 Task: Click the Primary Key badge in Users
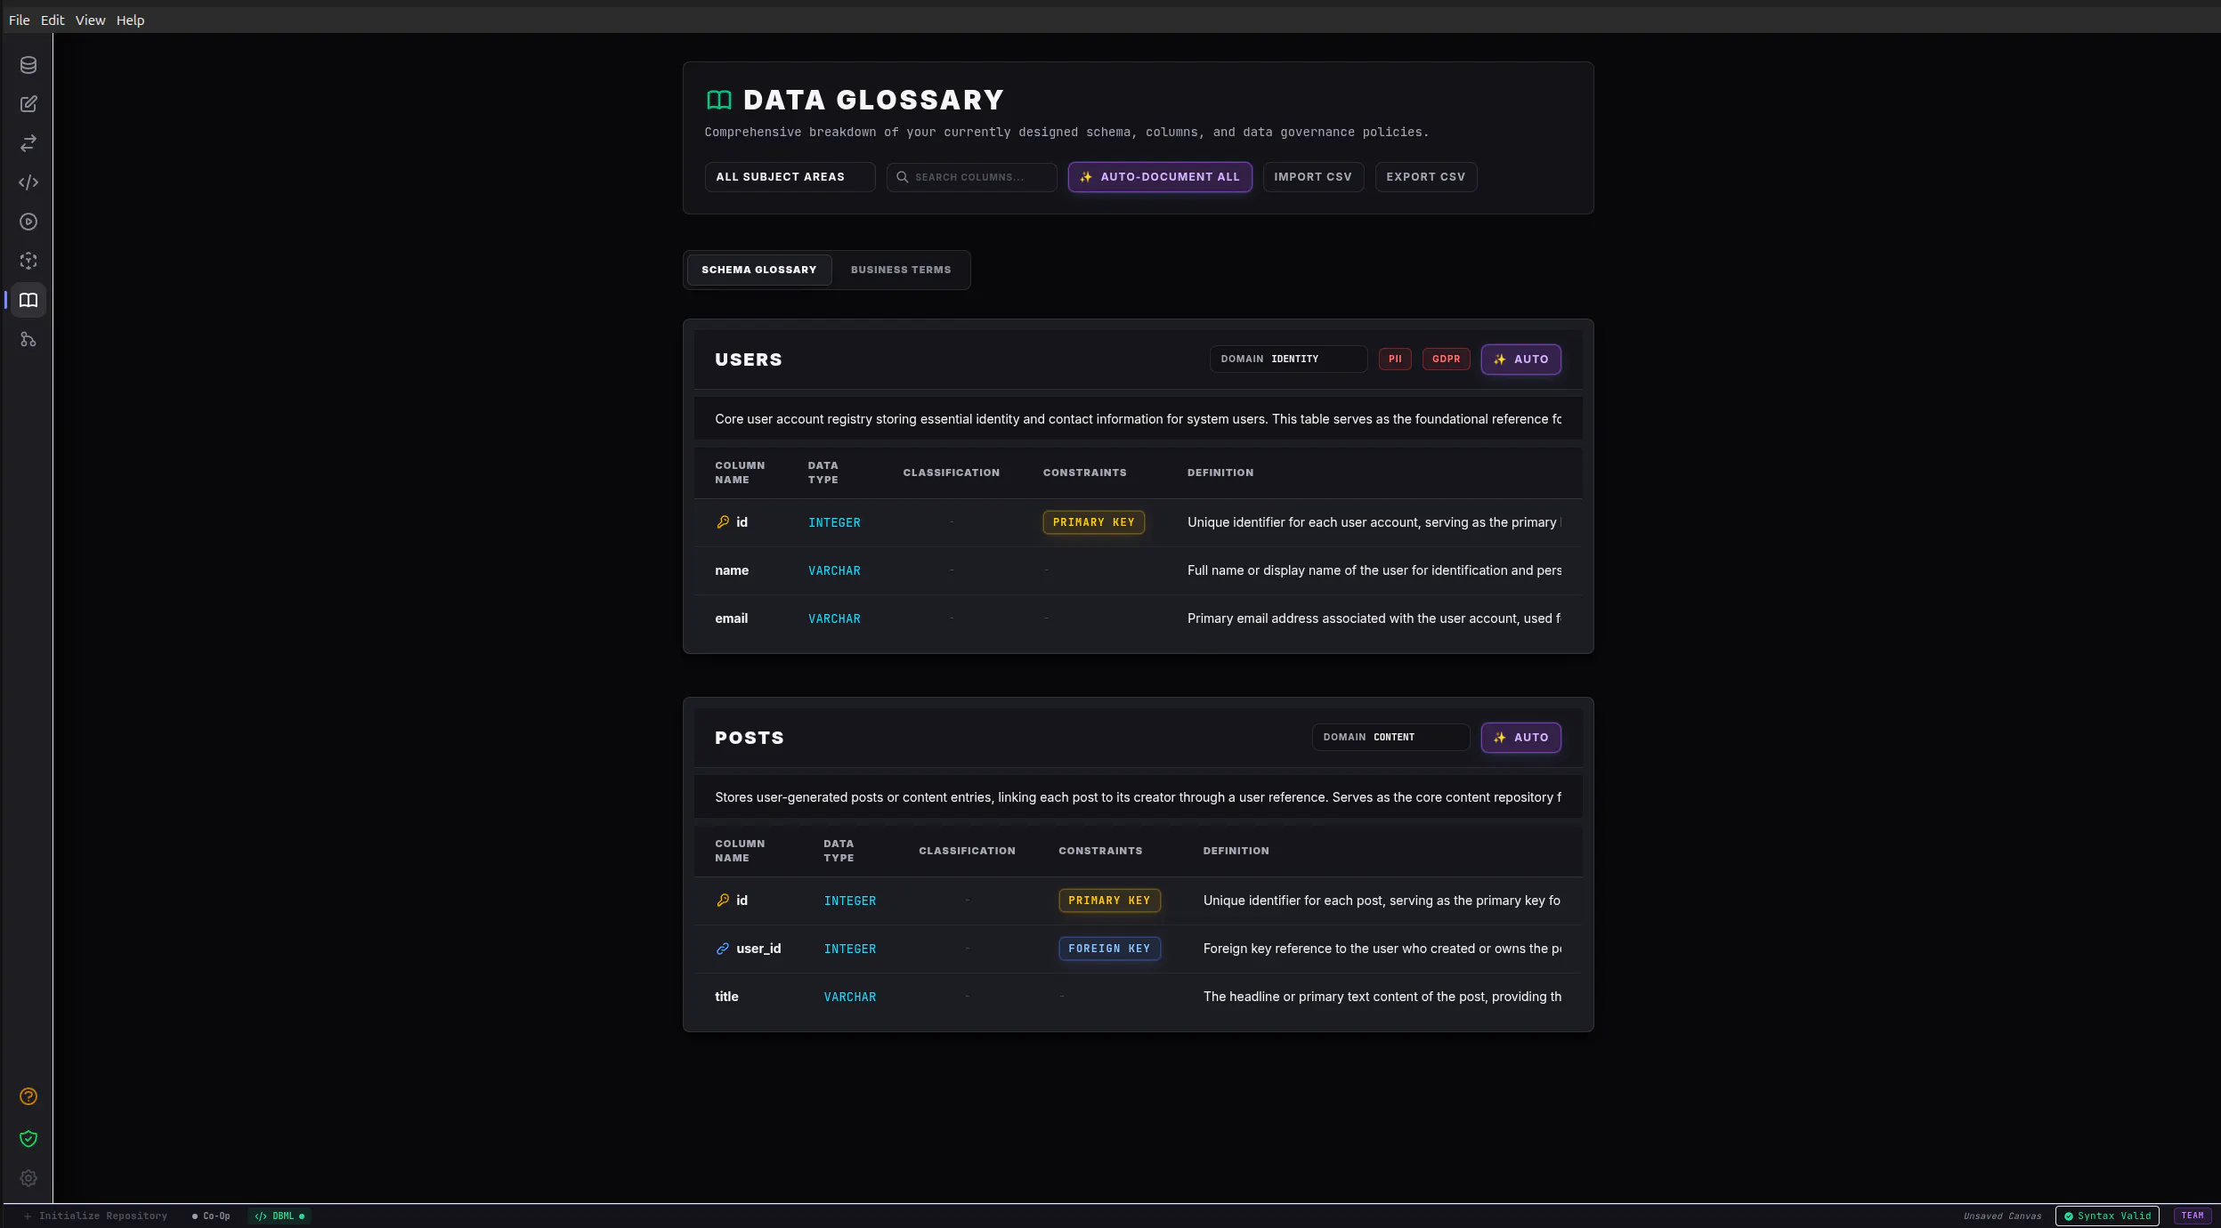(x=1093, y=522)
